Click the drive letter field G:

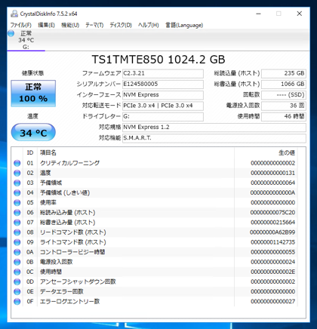point(163,116)
